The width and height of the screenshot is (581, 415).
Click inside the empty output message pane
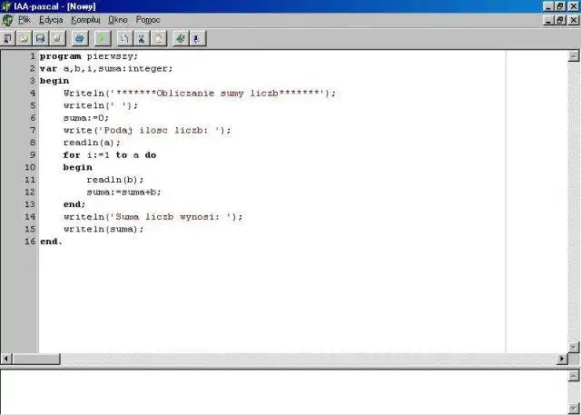(x=284, y=392)
